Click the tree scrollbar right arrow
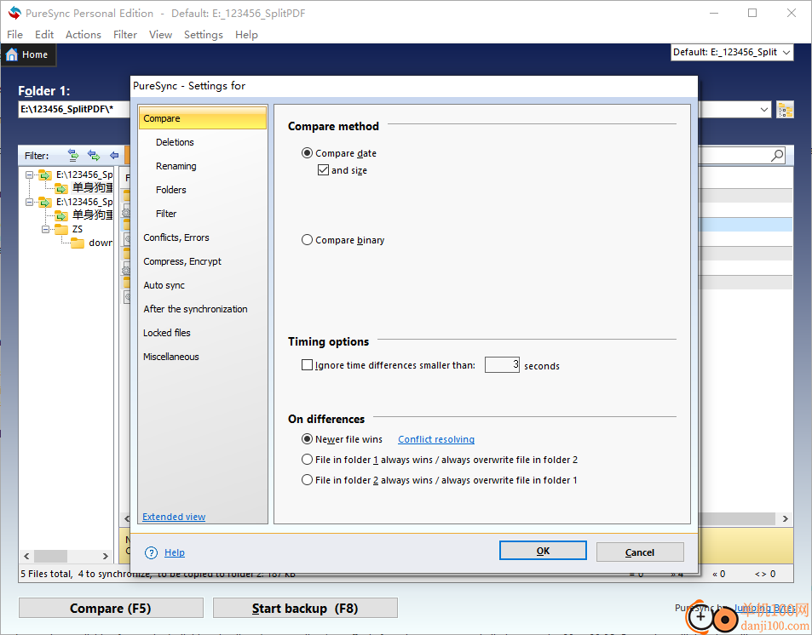Screen dimensions: 812x635 [105, 556]
